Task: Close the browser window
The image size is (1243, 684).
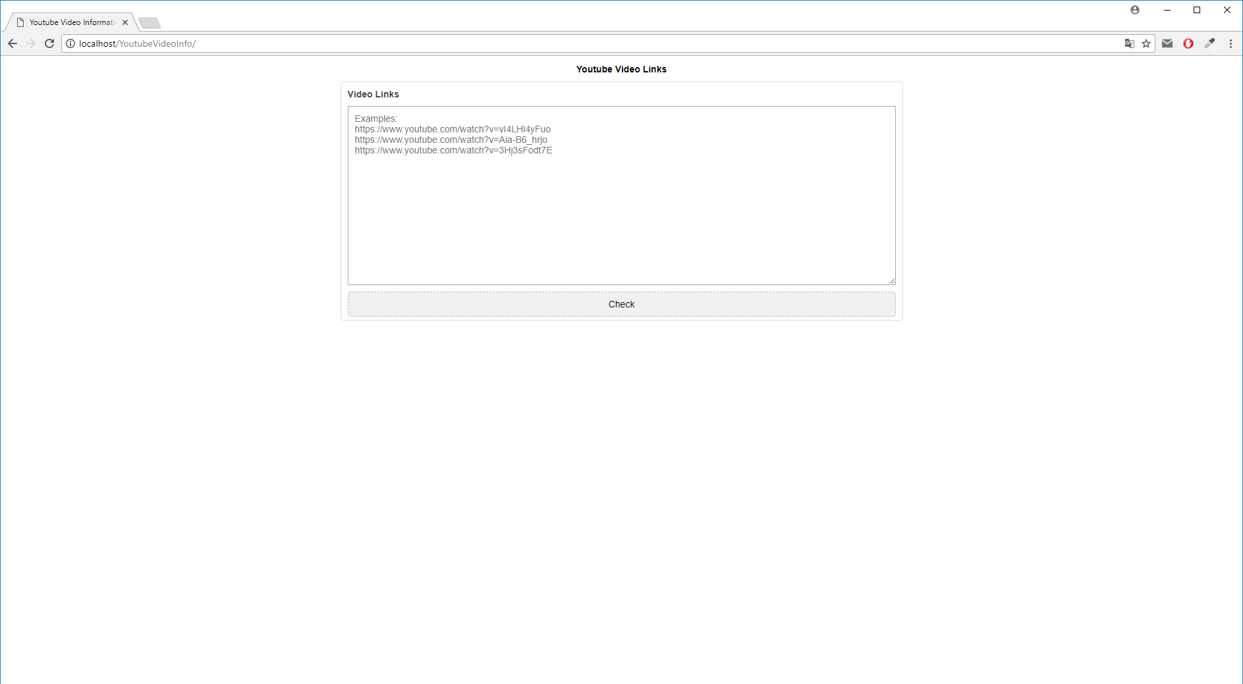Action: [1227, 10]
